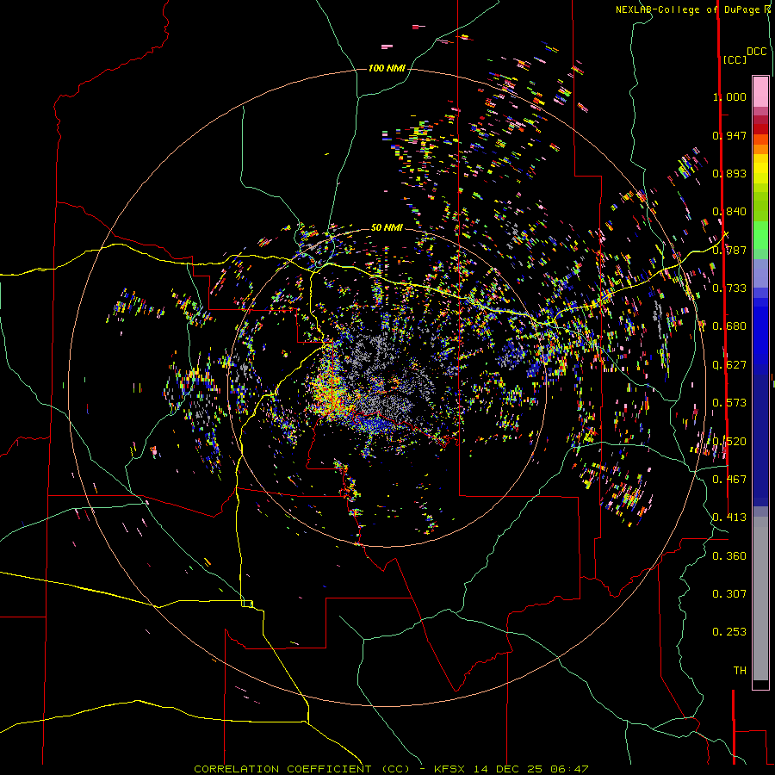Click the 0.733 scale value

pyautogui.click(x=729, y=288)
